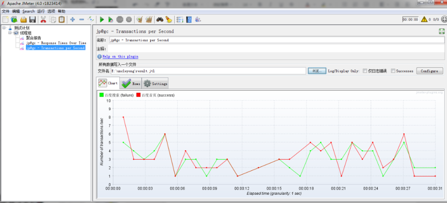Screen dimensions: 447x203
Task: Search the tree with the binoculars icon
Action: coord(160,19)
